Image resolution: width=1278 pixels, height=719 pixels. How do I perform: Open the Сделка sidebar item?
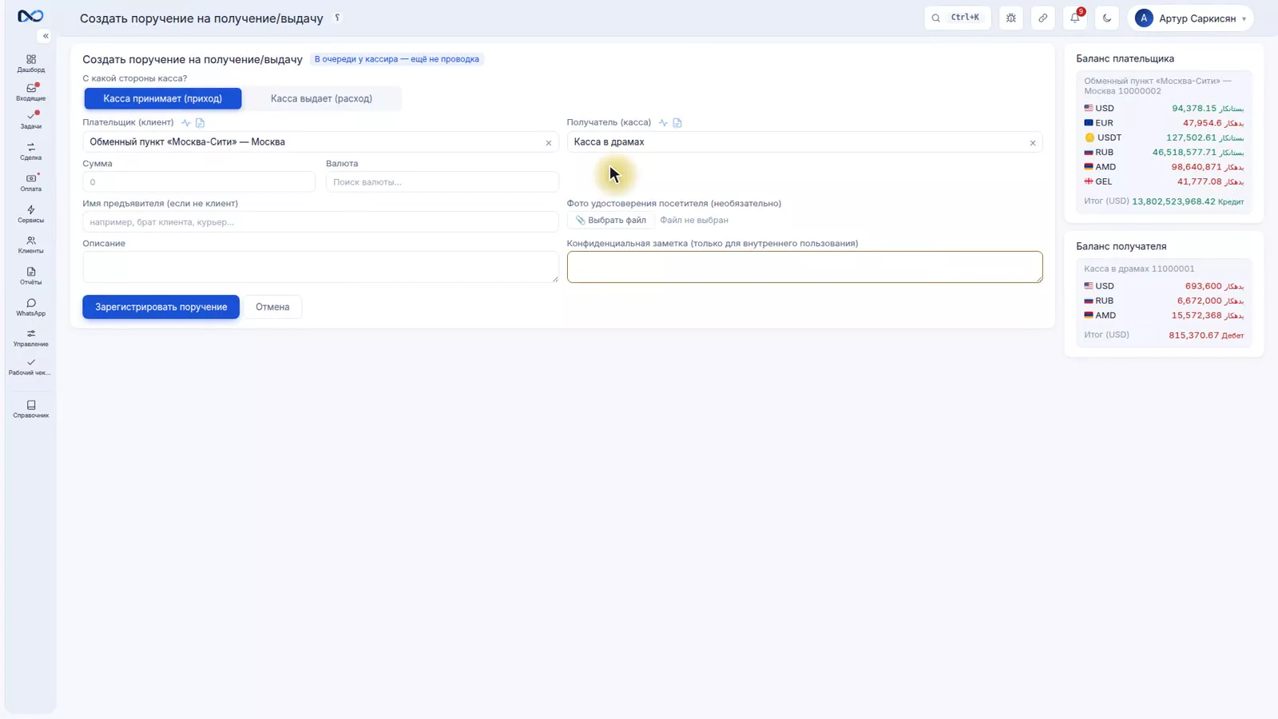31,151
